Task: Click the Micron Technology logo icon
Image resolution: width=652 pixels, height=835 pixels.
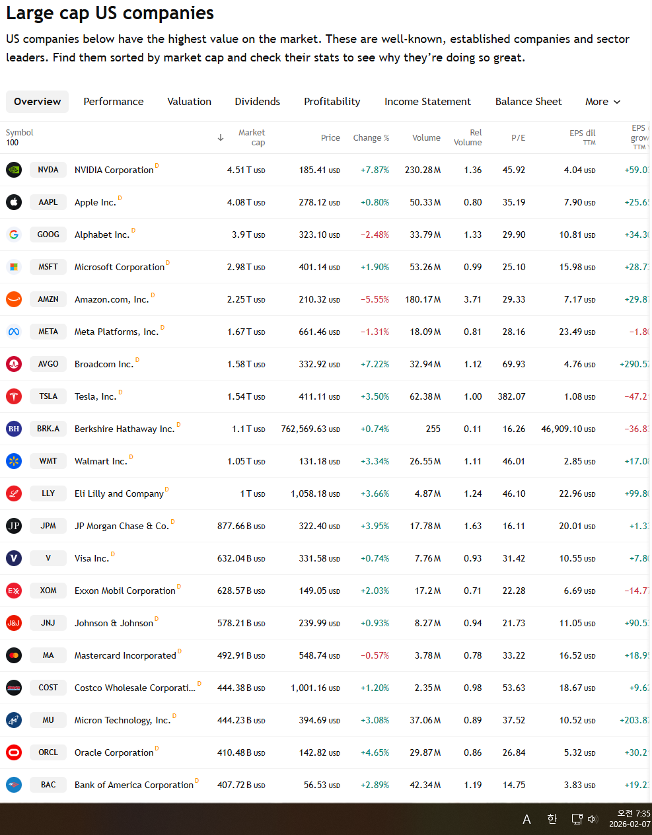Action: coord(14,720)
